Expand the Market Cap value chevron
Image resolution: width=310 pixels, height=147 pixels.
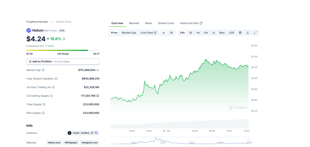[x=98, y=70]
